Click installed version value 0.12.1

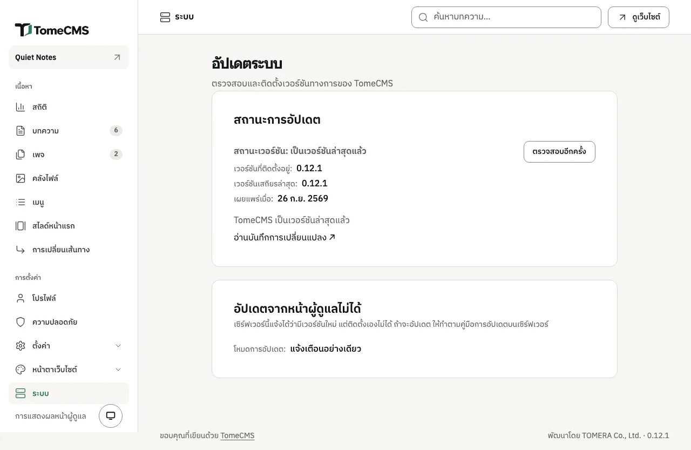[309, 168]
